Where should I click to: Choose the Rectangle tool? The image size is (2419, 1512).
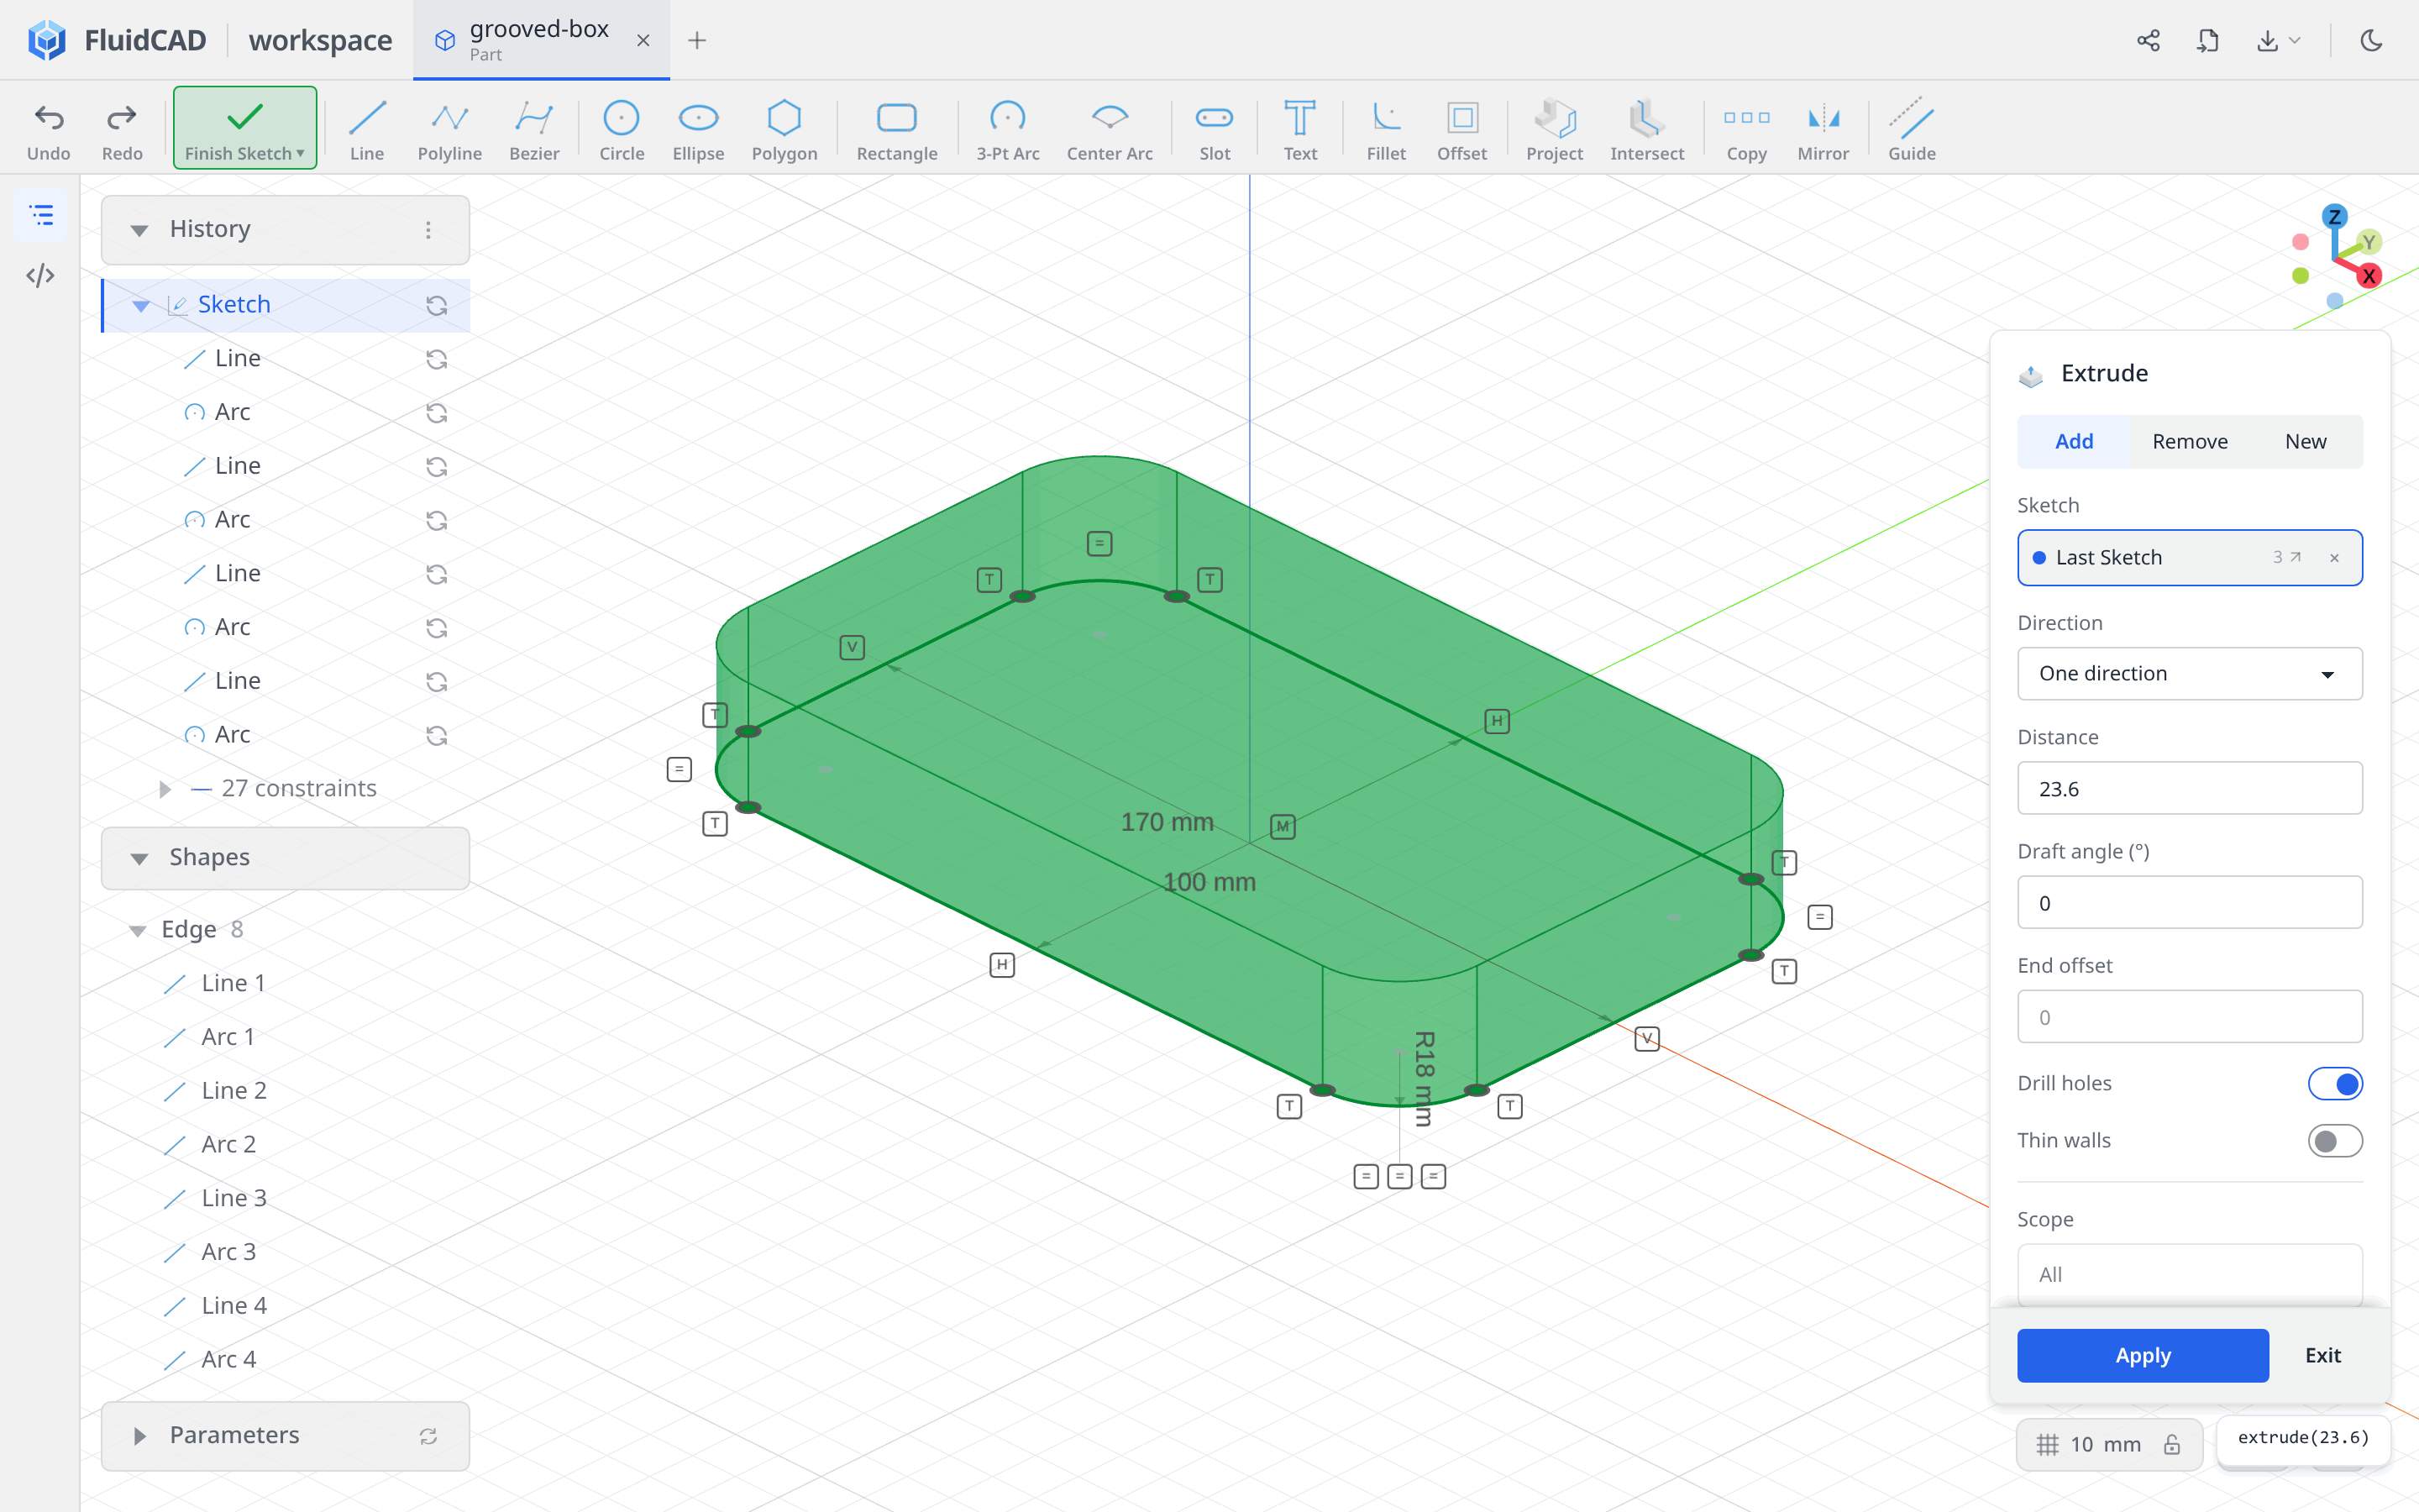(897, 129)
